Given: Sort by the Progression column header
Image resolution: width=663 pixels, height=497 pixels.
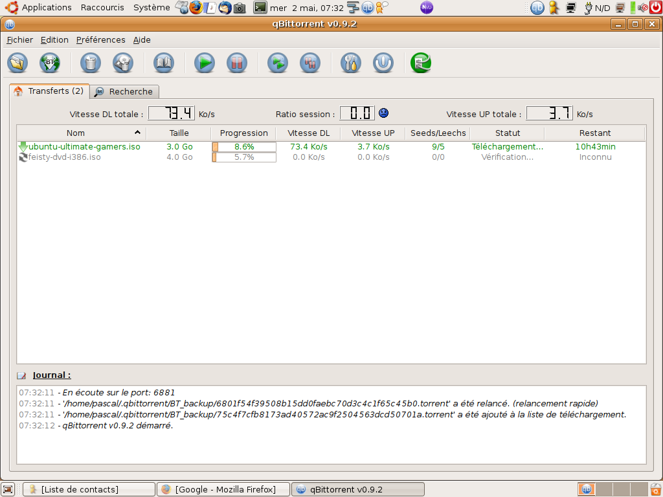Looking at the screenshot, I should click(243, 133).
